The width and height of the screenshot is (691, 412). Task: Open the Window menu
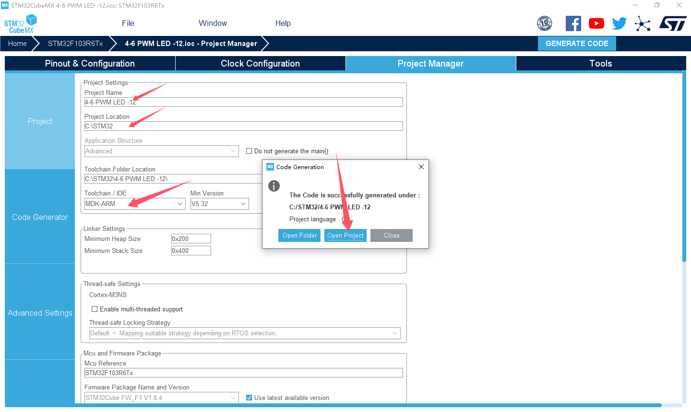(x=213, y=23)
